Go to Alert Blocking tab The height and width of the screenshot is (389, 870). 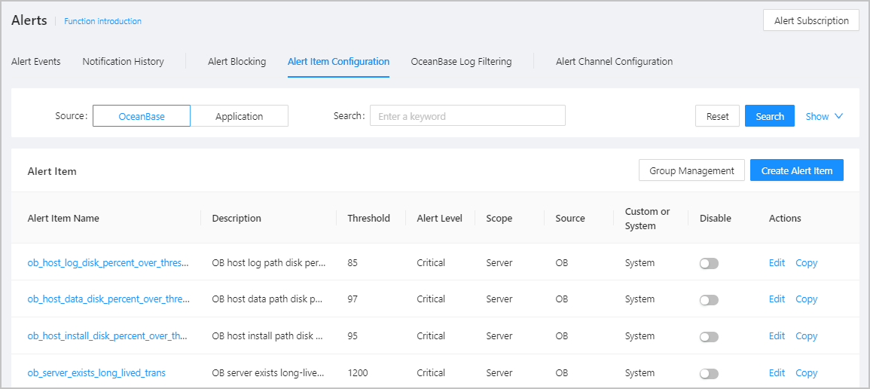(x=237, y=62)
